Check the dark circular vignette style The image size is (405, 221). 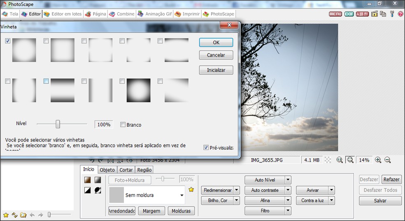click(122, 81)
